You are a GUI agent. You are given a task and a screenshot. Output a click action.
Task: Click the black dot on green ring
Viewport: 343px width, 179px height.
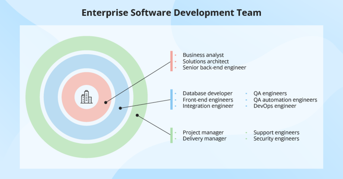[x=137, y=115]
